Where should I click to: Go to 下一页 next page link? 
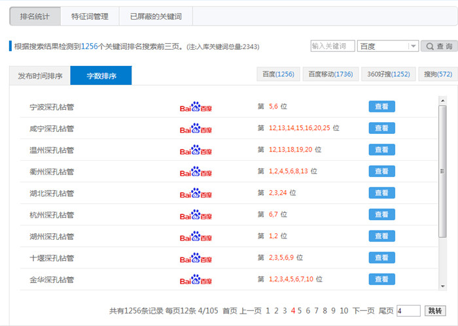363,311
